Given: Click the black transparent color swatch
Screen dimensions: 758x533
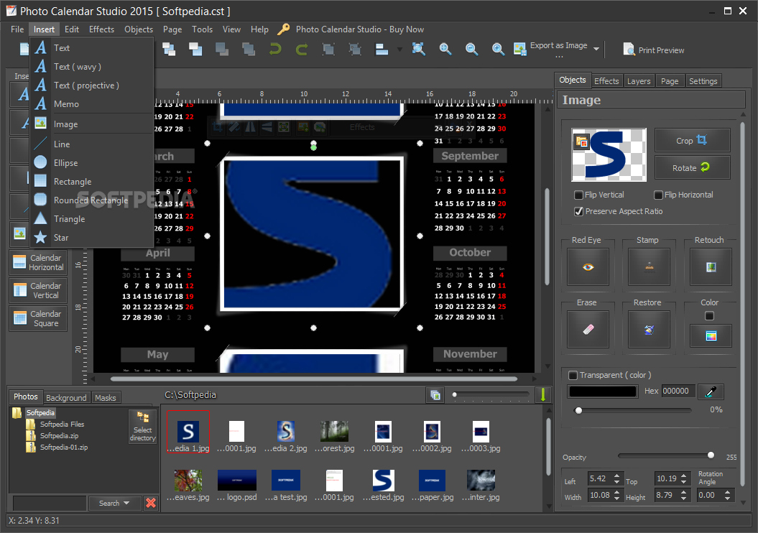Looking at the screenshot, I should click(x=602, y=391).
